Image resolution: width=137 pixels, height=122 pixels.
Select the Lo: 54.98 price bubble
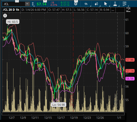tap(59, 105)
